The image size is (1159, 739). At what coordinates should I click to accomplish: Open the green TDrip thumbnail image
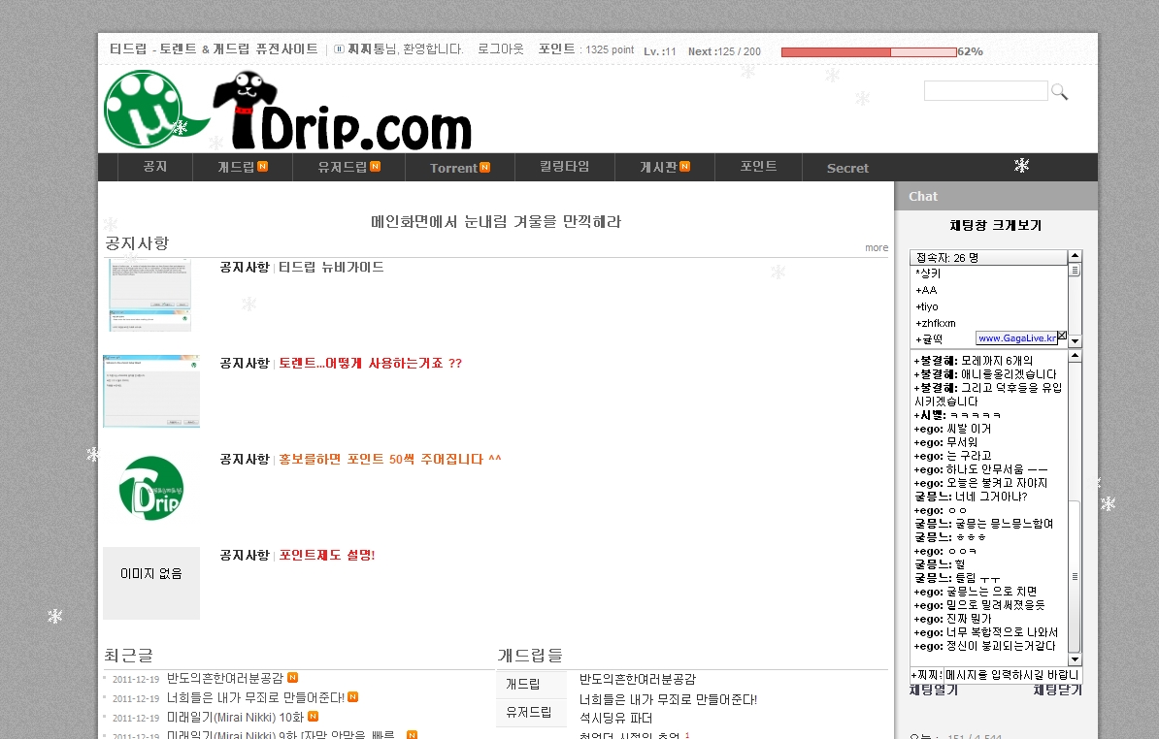tap(151, 488)
